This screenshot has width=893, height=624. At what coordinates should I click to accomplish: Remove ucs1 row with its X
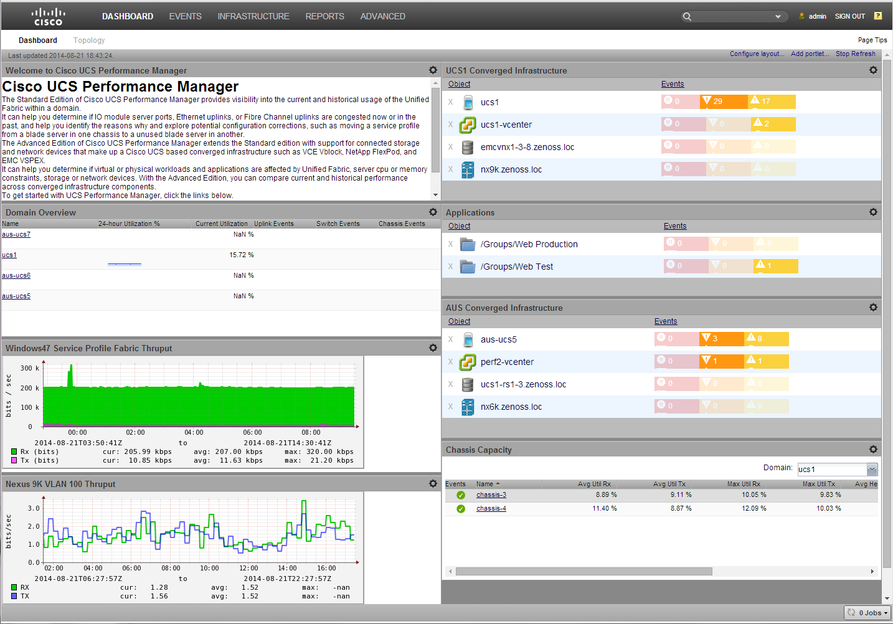point(451,102)
